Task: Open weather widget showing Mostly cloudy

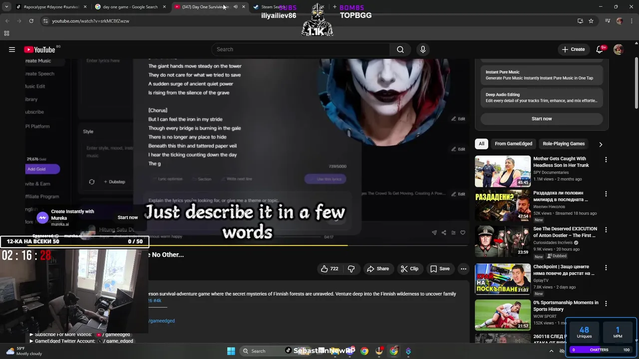Action: (23, 351)
